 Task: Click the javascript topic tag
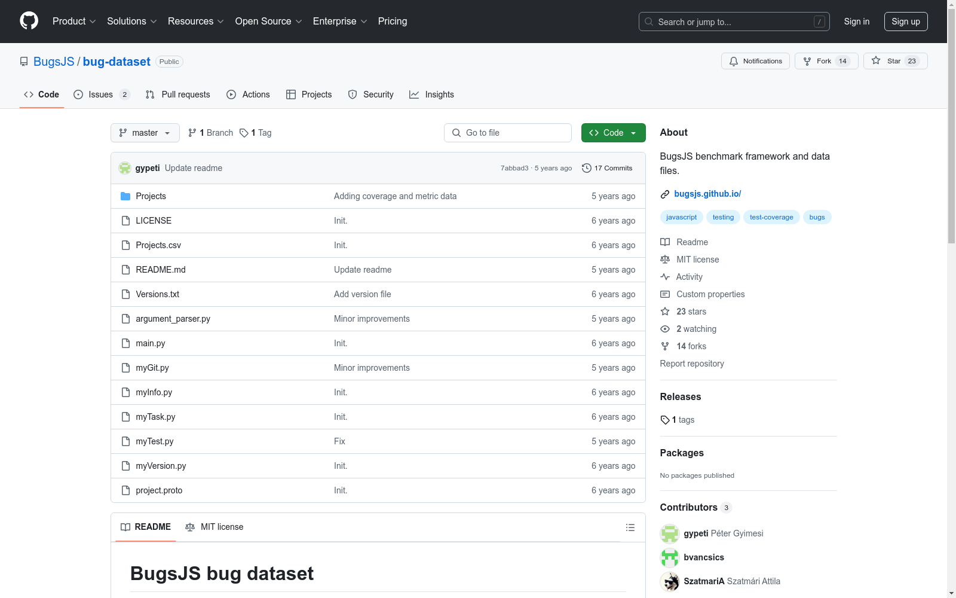tap(682, 217)
